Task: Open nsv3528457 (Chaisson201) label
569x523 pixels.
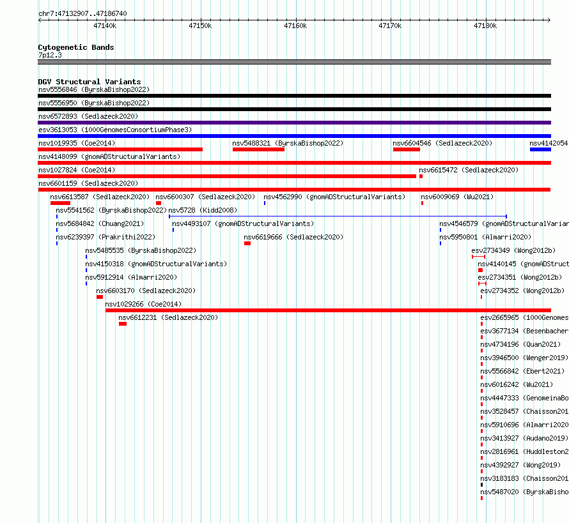Action: pyautogui.click(x=524, y=411)
